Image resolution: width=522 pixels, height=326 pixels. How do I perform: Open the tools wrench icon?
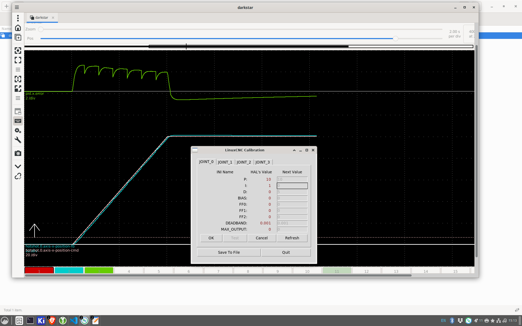click(x=18, y=140)
